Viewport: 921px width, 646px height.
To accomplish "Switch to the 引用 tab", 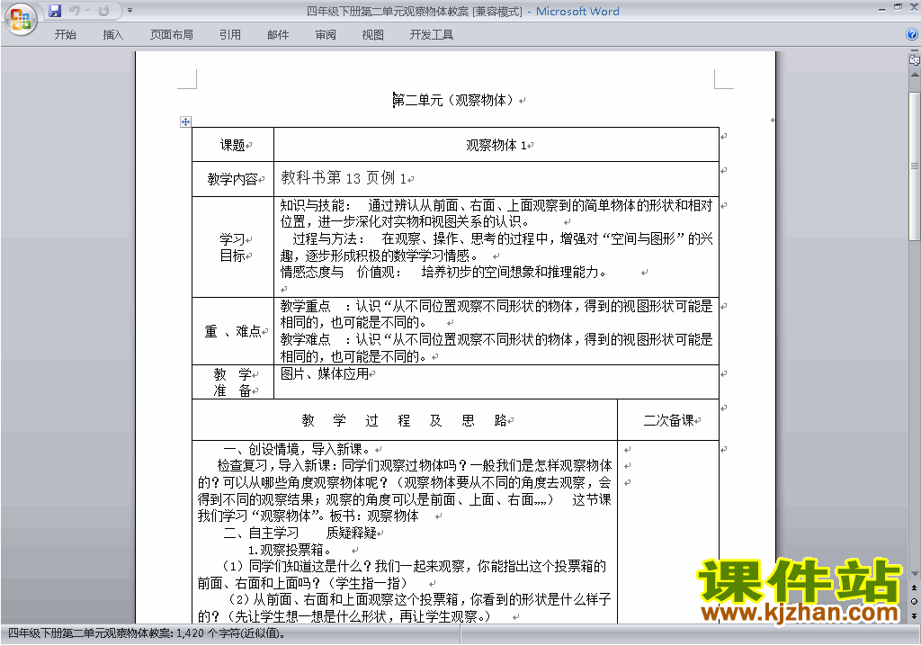I will [229, 35].
